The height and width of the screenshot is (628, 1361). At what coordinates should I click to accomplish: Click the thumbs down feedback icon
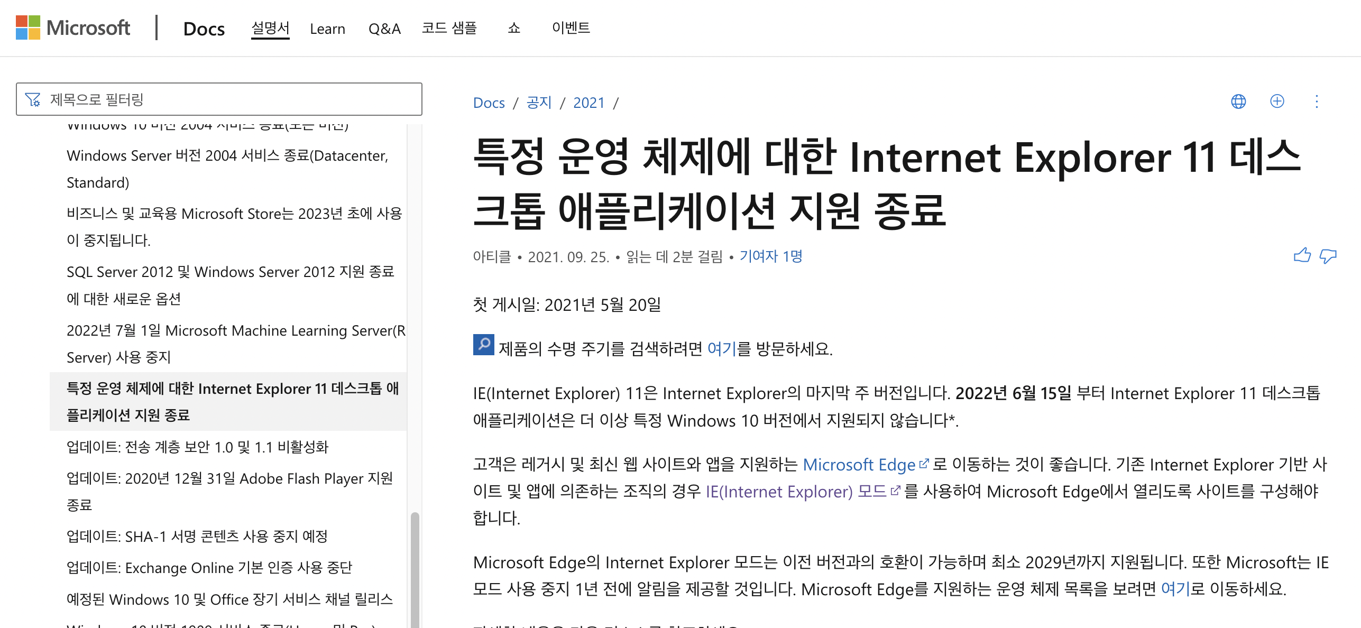1328,256
